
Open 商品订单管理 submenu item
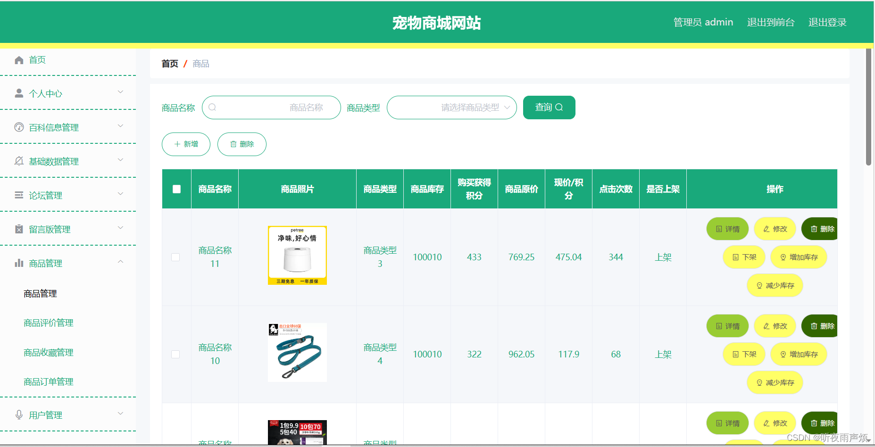(x=49, y=382)
